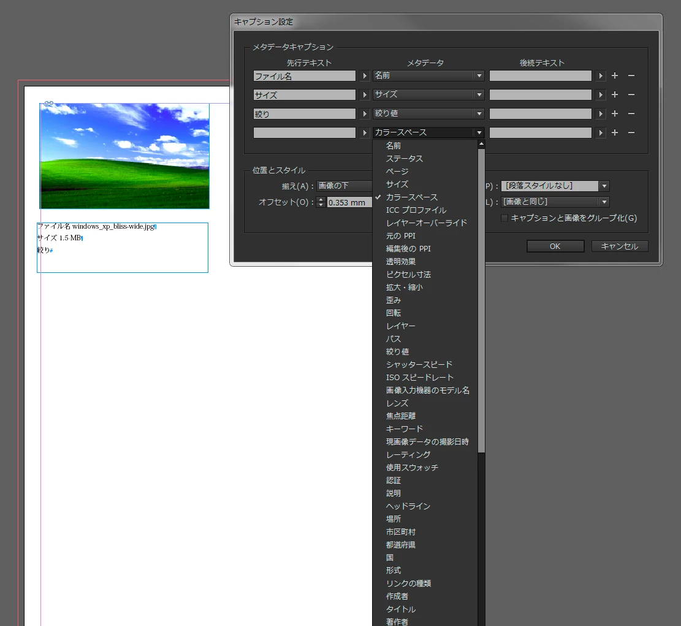Click caption line ファイル名 windows_xp_bliss-wide.jpg
681x626 pixels.
pos(96,226)
